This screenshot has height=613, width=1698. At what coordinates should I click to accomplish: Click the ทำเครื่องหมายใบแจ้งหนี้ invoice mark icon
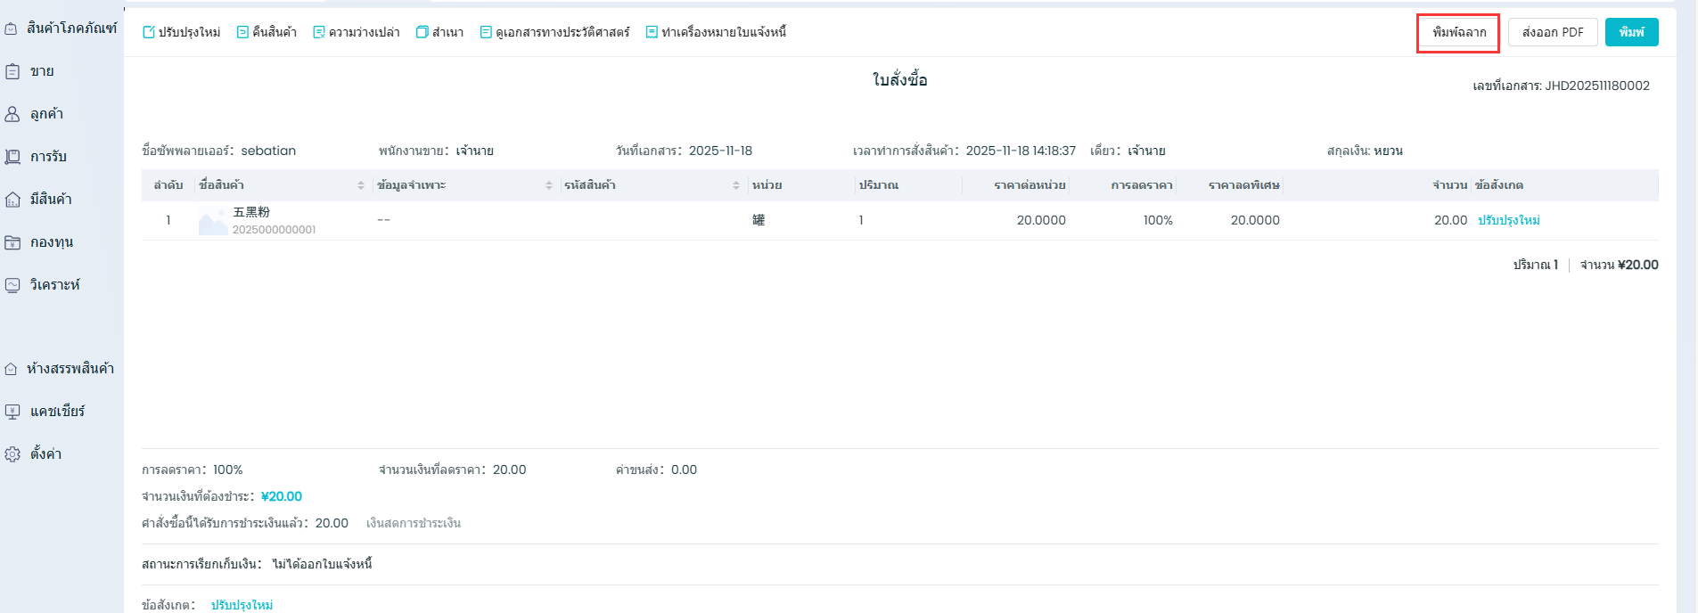(652, 33)
